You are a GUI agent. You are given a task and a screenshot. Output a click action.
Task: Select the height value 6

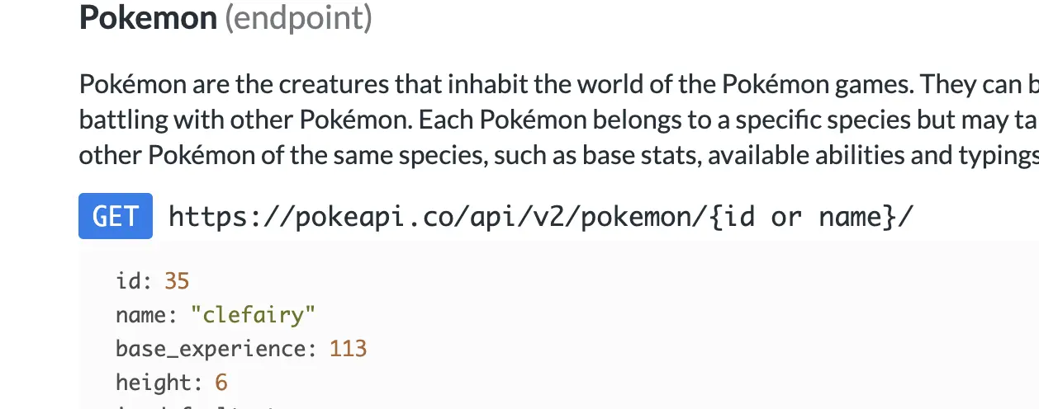click(x=221, y=383)
